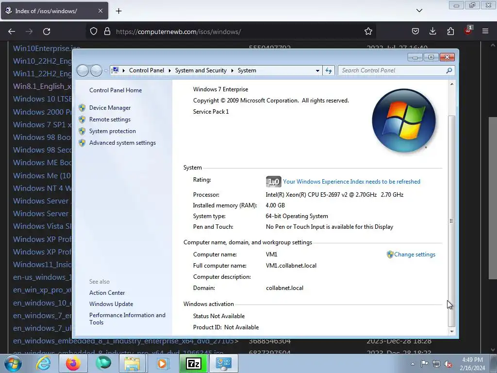This screenshot has height=373, width=497.
Task: Select Control Panel taskbar button
Action: click(224, 363)
